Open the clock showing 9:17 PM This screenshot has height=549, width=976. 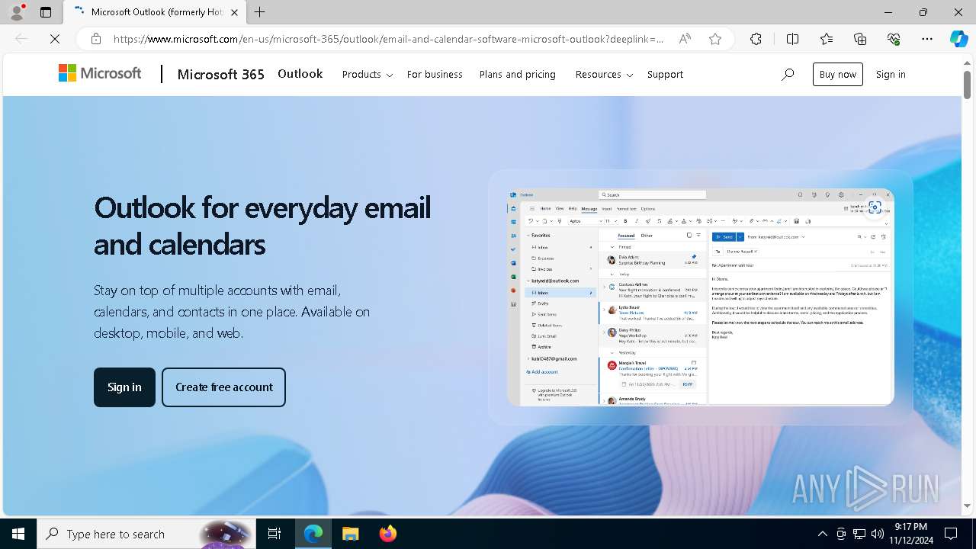click(910, 534)
